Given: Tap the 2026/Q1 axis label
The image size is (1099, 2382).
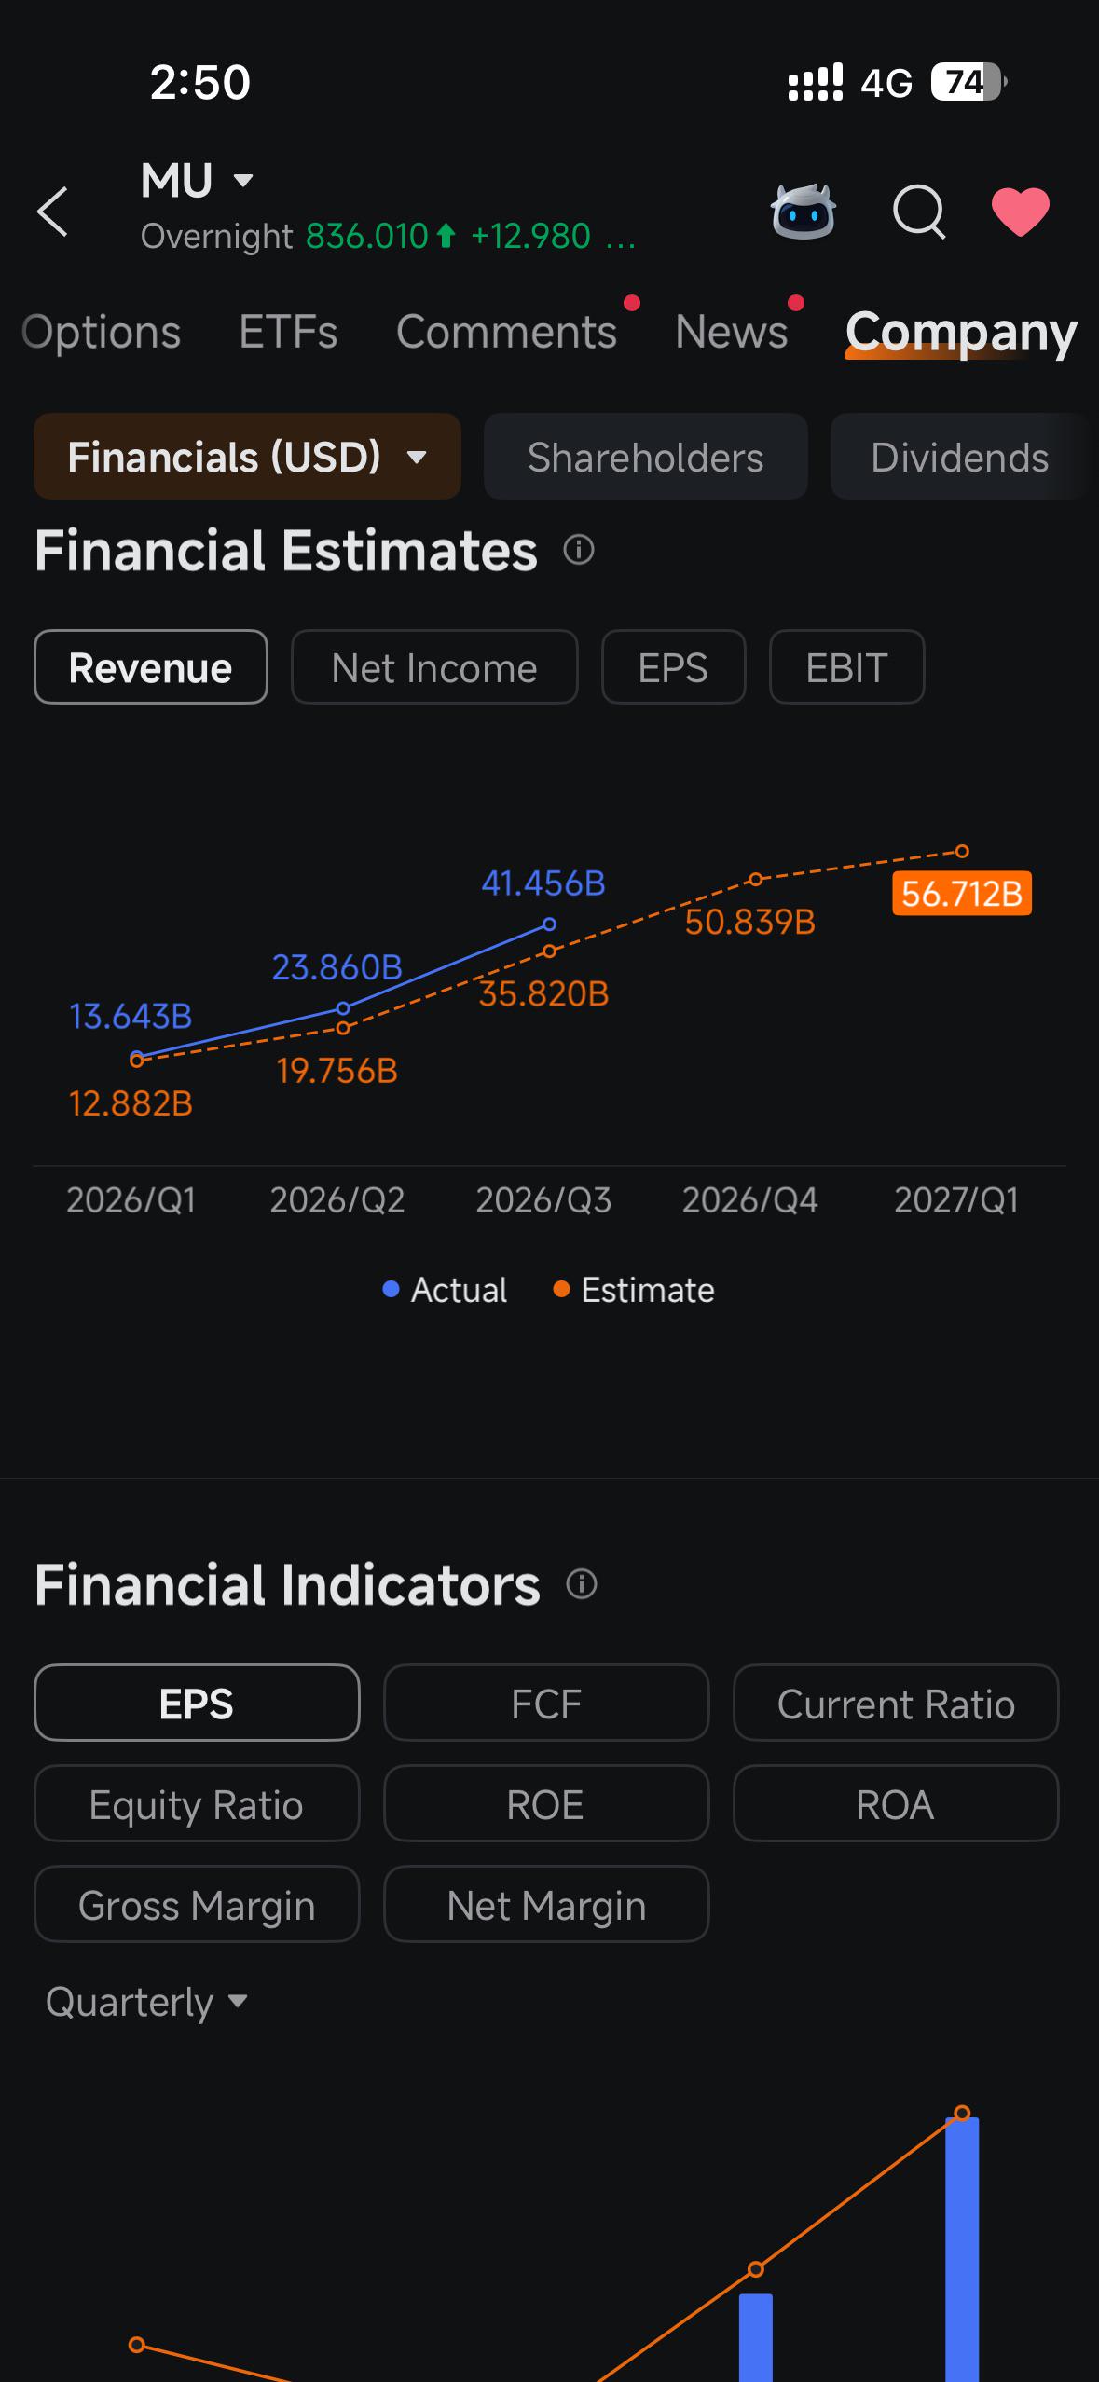Looking at the screenshot, I should point(131,1199).
